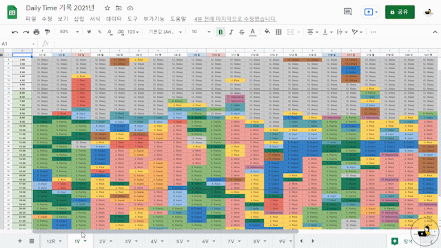Print the spreadsheet
This screenshot has height=248, width=441.
(37, 32)
